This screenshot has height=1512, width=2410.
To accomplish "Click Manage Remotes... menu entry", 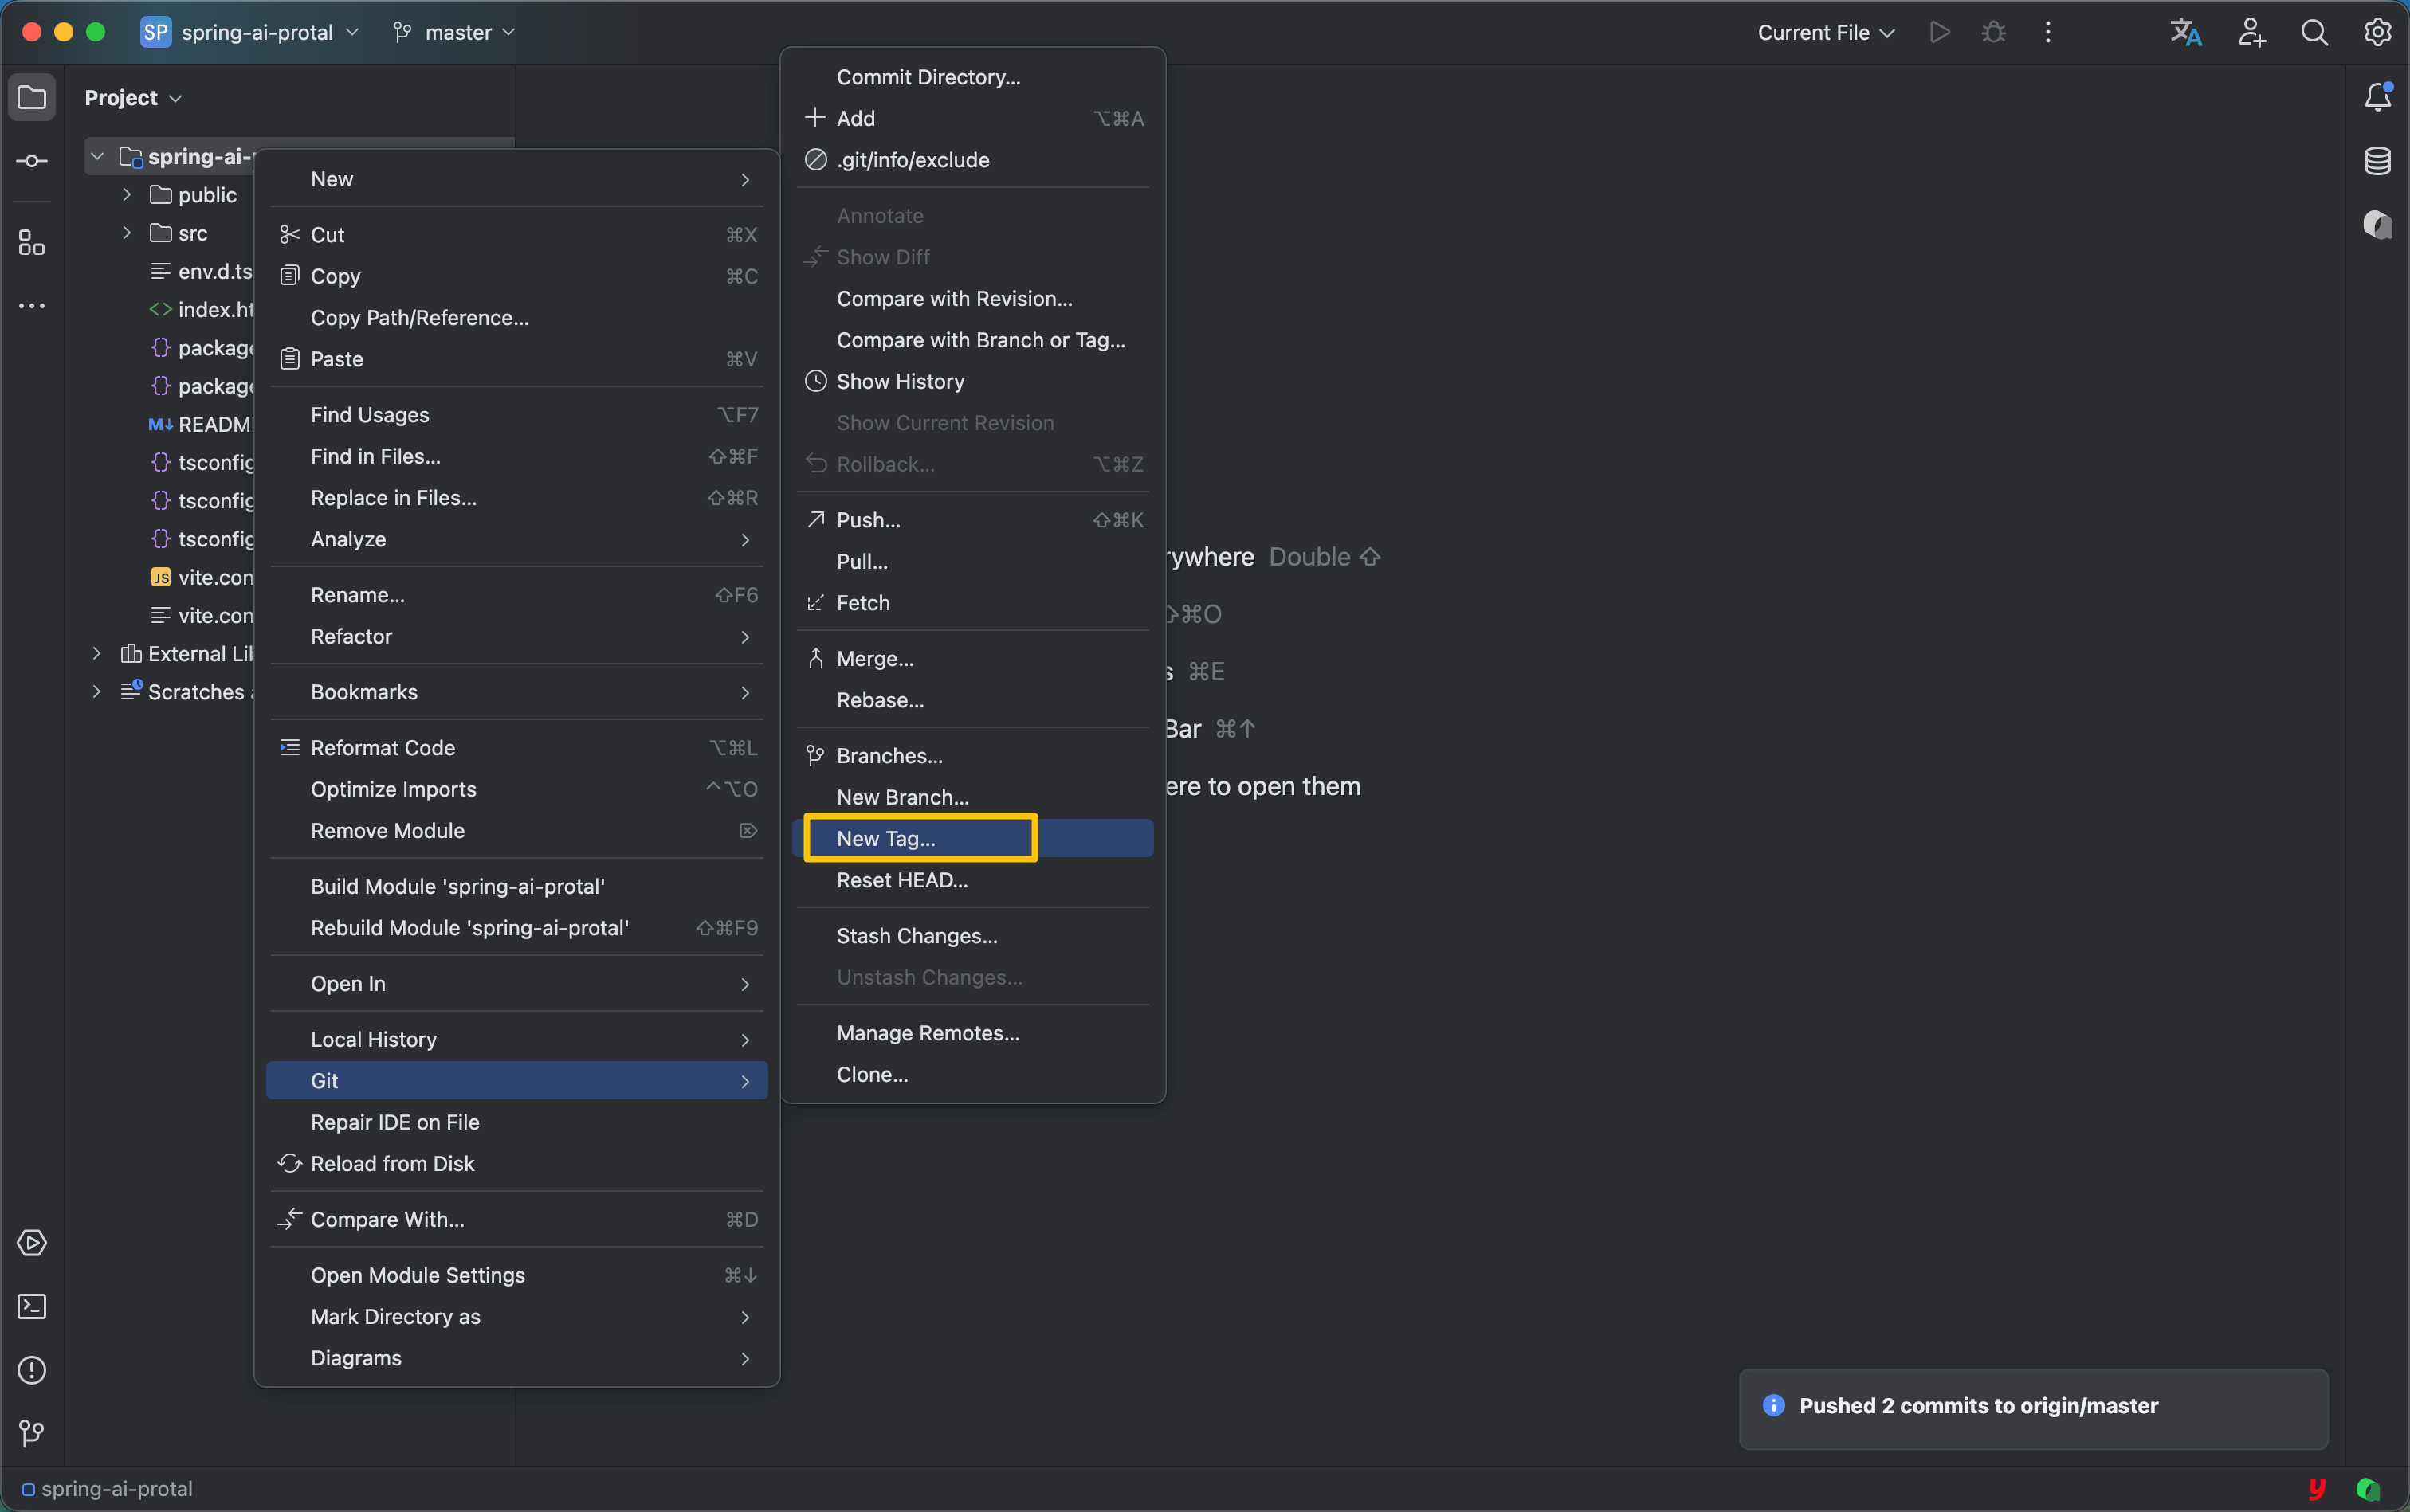I will pyautogui.click(x=928, y=1033).
